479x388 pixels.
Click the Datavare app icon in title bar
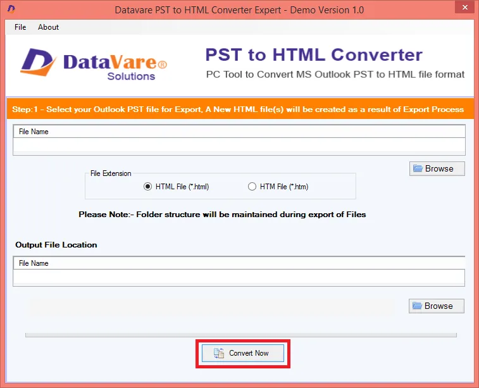pyautogui.click(x=11, y=9)
